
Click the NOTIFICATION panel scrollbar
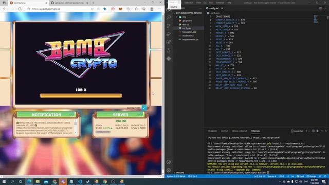76,127
